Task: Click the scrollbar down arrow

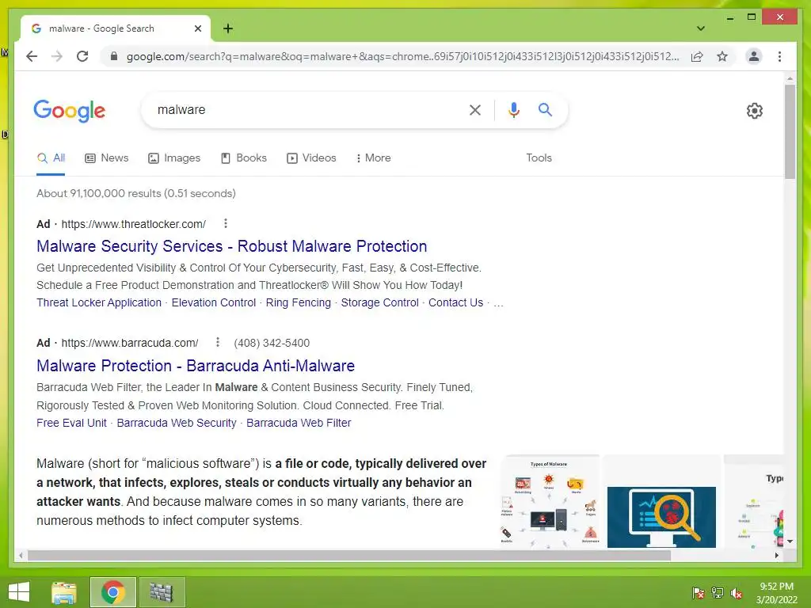Action: pos(790,541)
